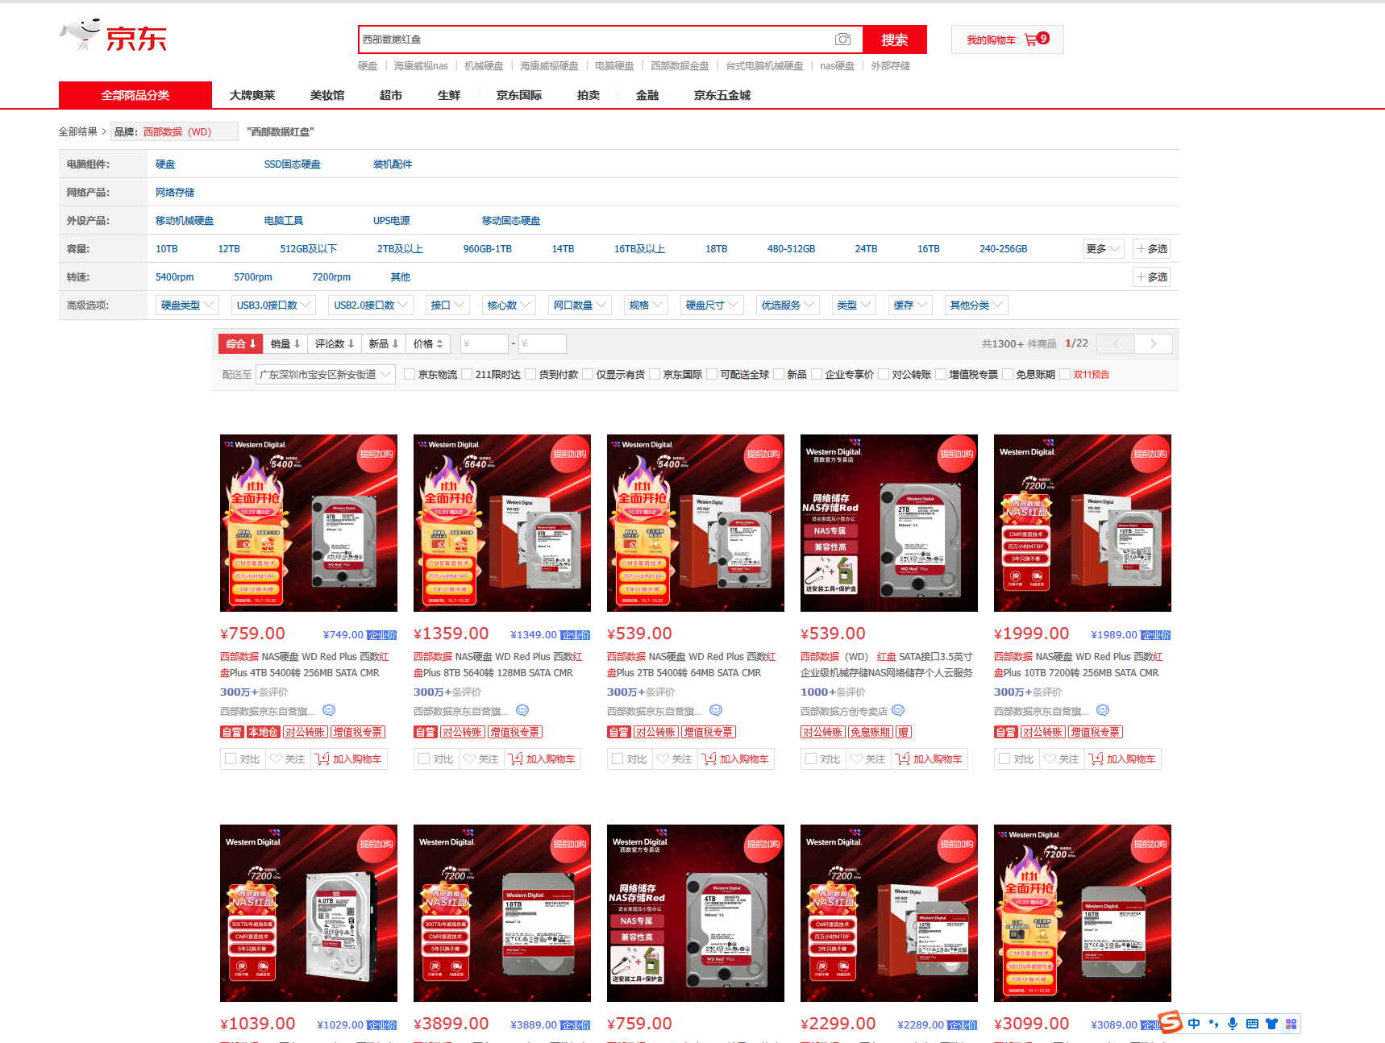
Task: Open the ¥539.00 NAS存储Red product thumbnail
Action: [x=889, y=523]
